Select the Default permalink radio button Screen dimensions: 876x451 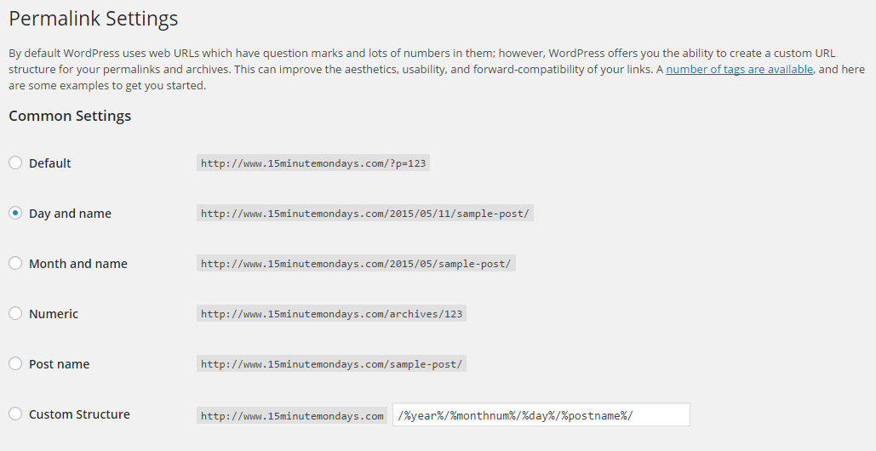(15, 163)
